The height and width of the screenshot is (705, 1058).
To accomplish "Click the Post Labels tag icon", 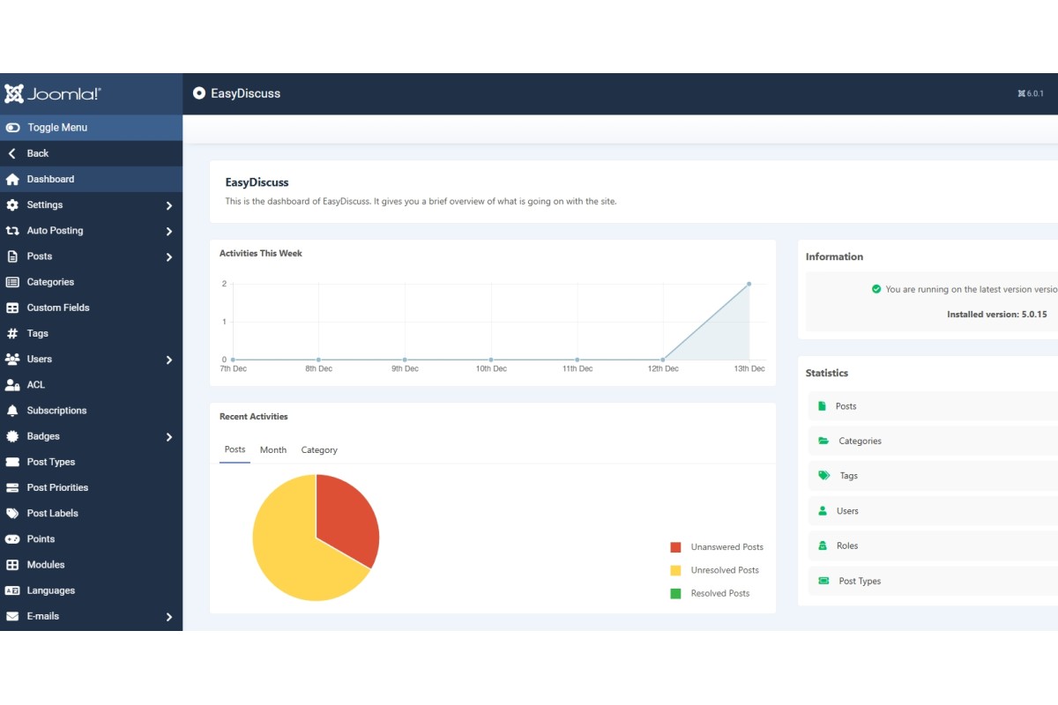I will click(x=12, y=514).
